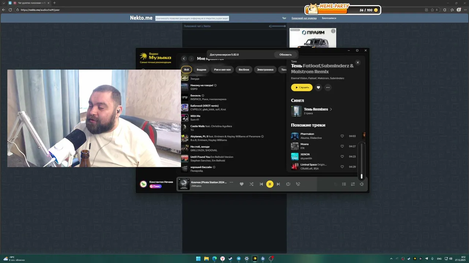Open player sound settings icon
The image size is (469, 263).
[353, 184]
